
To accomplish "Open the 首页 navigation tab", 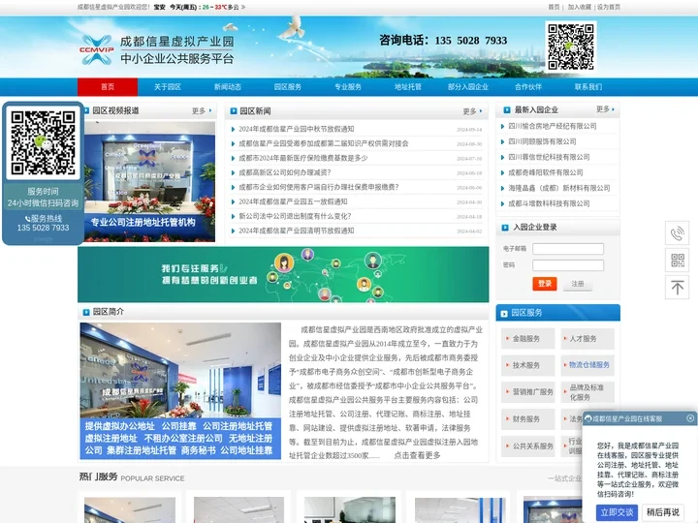I will point(108,87).
